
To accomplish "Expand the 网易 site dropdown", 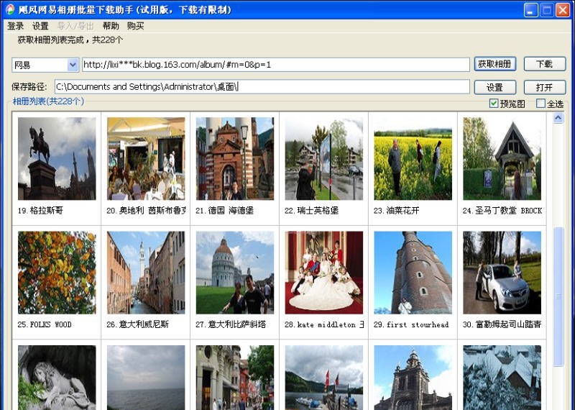I will [x=73, y=65].
